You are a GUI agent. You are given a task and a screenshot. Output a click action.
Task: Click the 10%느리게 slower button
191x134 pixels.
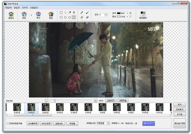coord(46,124)
